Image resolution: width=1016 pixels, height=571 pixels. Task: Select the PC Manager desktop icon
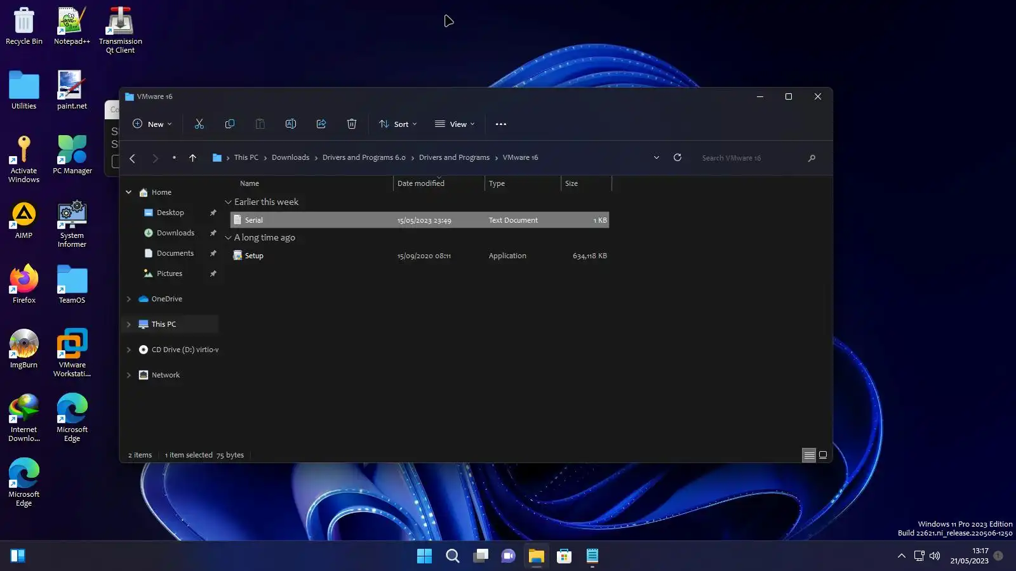coord(72,155)
